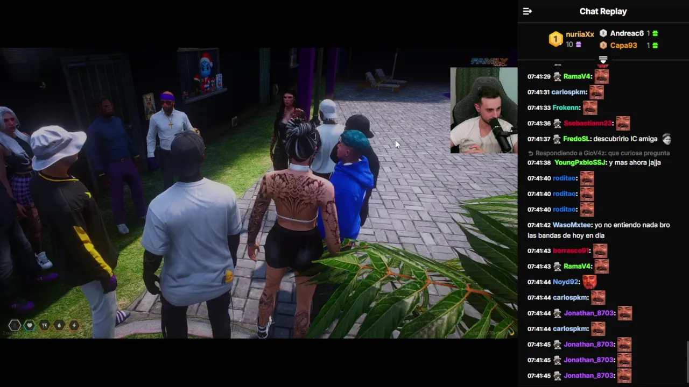Select text 'yo no entiendo nada bro'
Image resolution: width=689 pixels, height=387 pixels.
click(x=632, y=225)
